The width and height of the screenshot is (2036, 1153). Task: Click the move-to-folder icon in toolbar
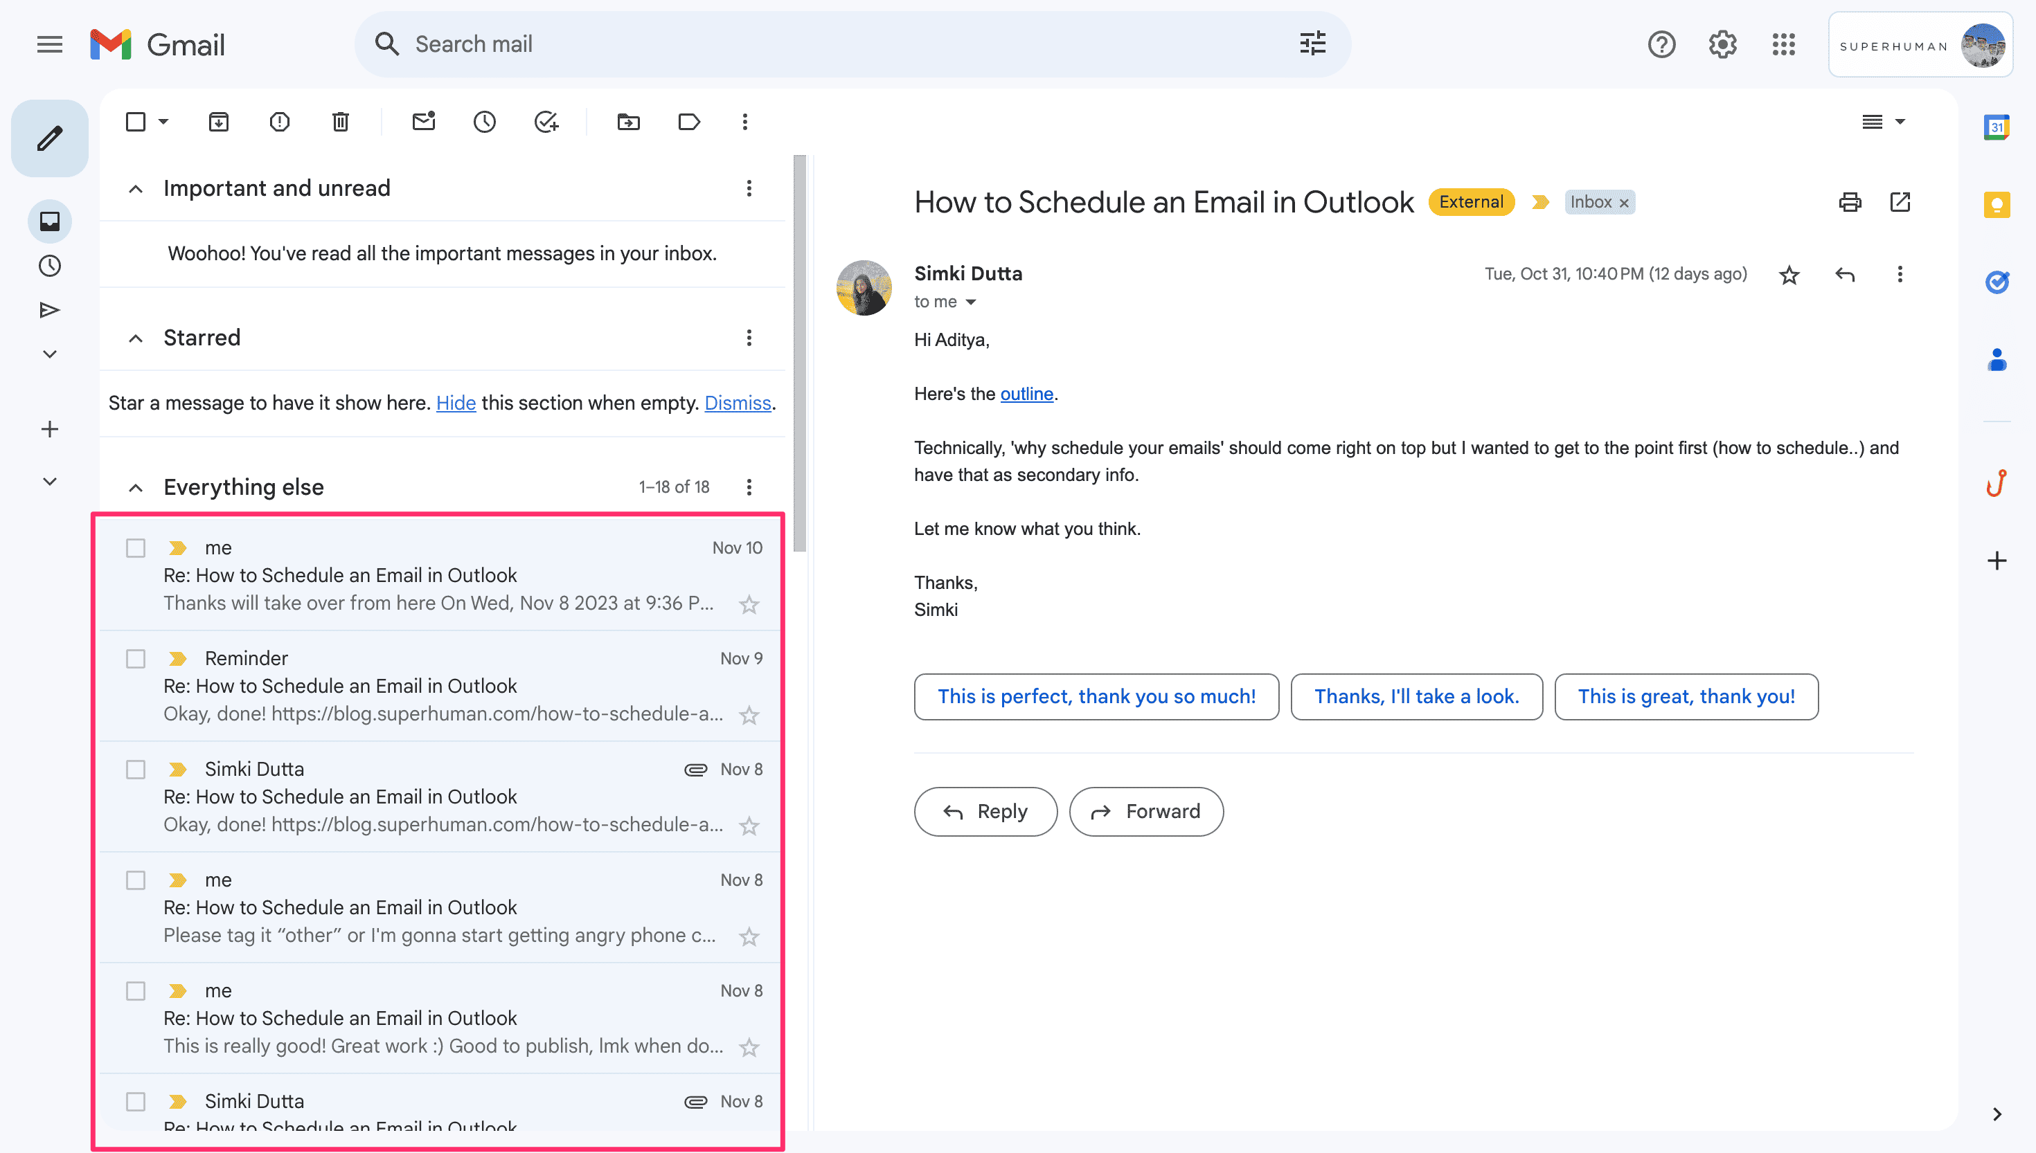pos(629,122)
